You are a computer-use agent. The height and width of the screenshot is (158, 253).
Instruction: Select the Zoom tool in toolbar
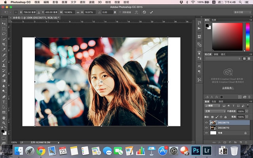(x=4, y=122)
